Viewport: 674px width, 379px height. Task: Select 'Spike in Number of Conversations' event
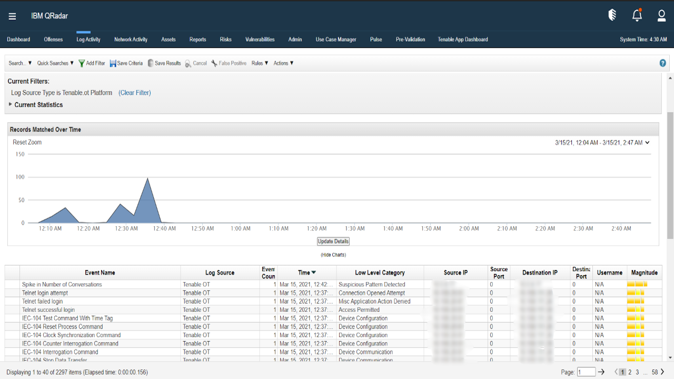[62, 284]
